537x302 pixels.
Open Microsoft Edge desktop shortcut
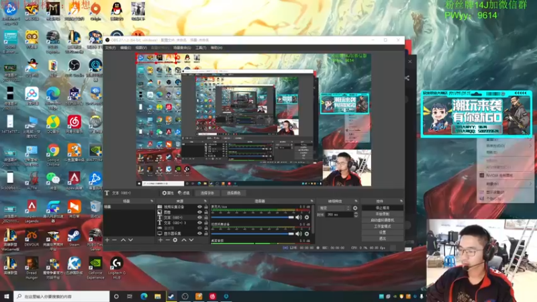coord(53,97)
